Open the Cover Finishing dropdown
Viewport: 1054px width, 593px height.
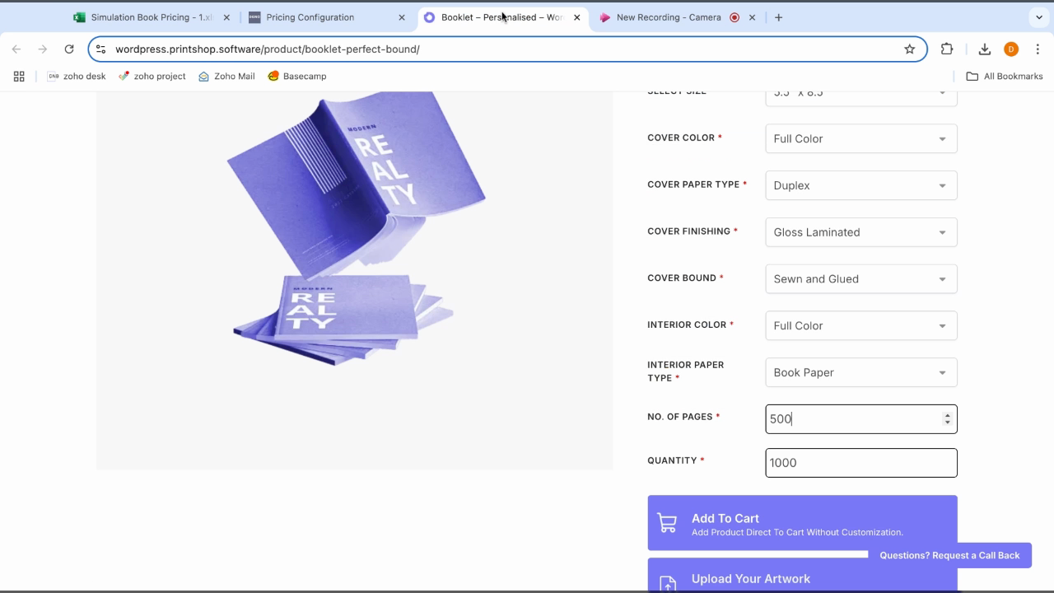(860, 232)
